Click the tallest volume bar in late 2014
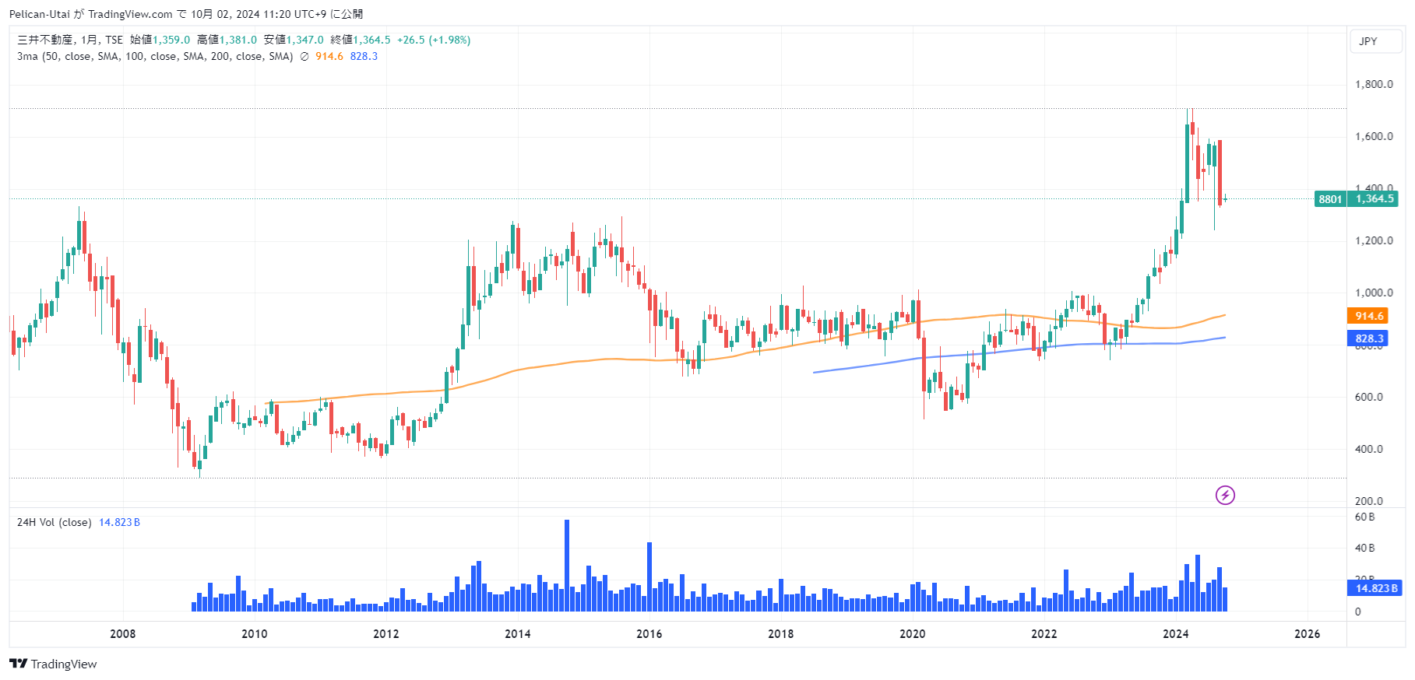Viewport: 1415px width, 680px height. coord(567,566)
